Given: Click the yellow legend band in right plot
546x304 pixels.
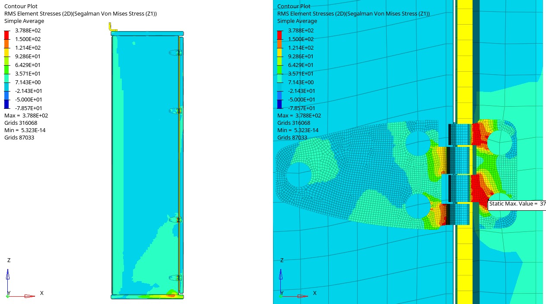Looking at the screenshot, I should (279, 52).
